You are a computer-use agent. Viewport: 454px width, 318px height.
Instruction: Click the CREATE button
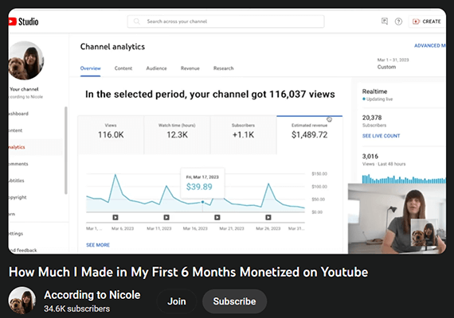pyautogui.click(x=427, y=21)
